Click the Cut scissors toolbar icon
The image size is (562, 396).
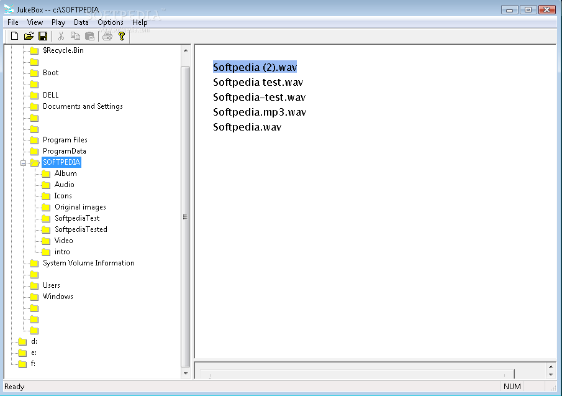click(x=61, y=36)
